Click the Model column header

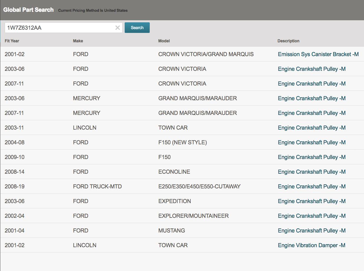(164, 41)
